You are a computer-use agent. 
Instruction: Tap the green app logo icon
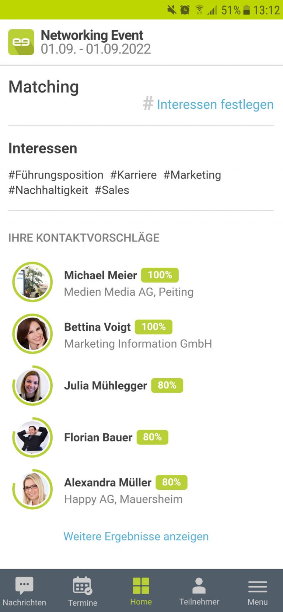click(21, 42)
